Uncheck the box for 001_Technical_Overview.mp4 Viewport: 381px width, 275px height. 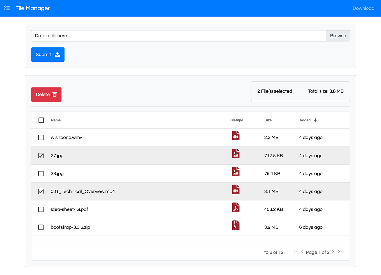click(x=41, y=191)
